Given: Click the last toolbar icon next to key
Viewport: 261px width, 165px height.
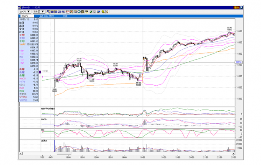Looking at the screenshot, I should (x=107, y=12).
